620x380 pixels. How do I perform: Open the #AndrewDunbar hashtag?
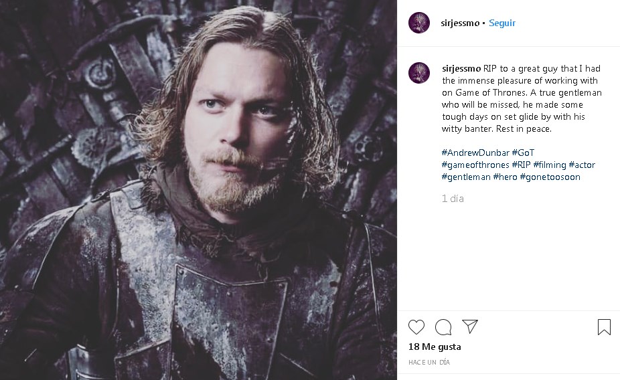(475, 153)
